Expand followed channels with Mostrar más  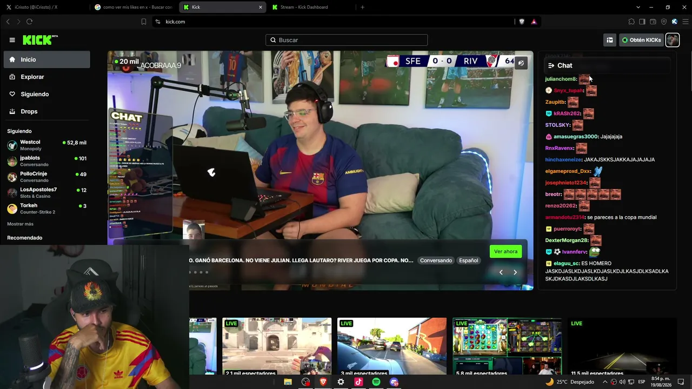click(x=20, y=224)
